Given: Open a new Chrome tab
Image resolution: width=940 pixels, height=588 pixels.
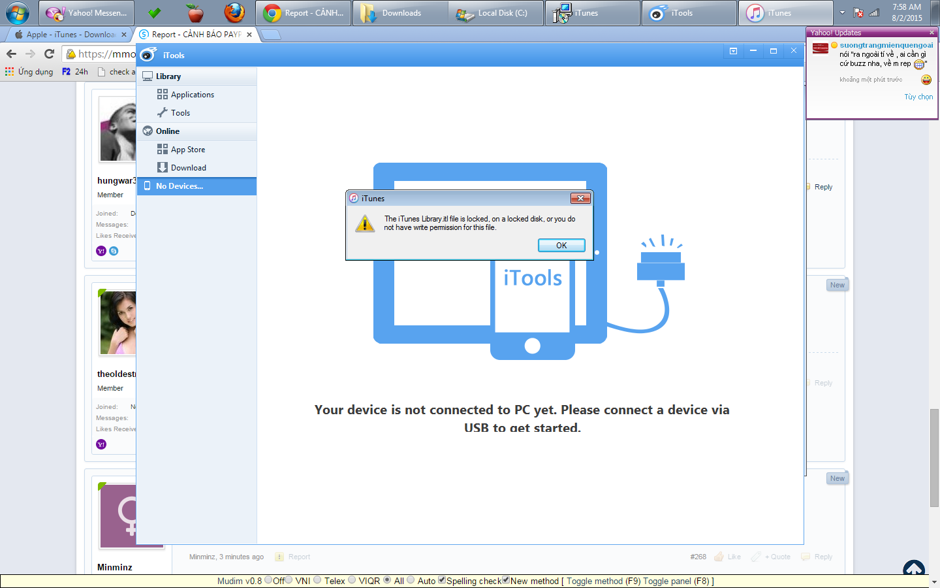Looking at the screenshot, I should (x=270, y=35).
